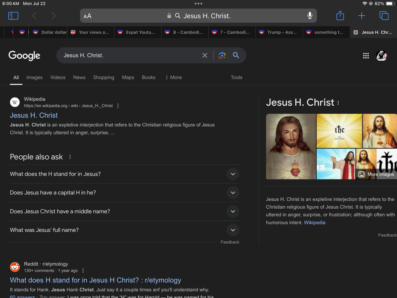The width and height of the screenshot is (397, 298).
Task: Open the More search filters dropdown
Action: (173, 77)
